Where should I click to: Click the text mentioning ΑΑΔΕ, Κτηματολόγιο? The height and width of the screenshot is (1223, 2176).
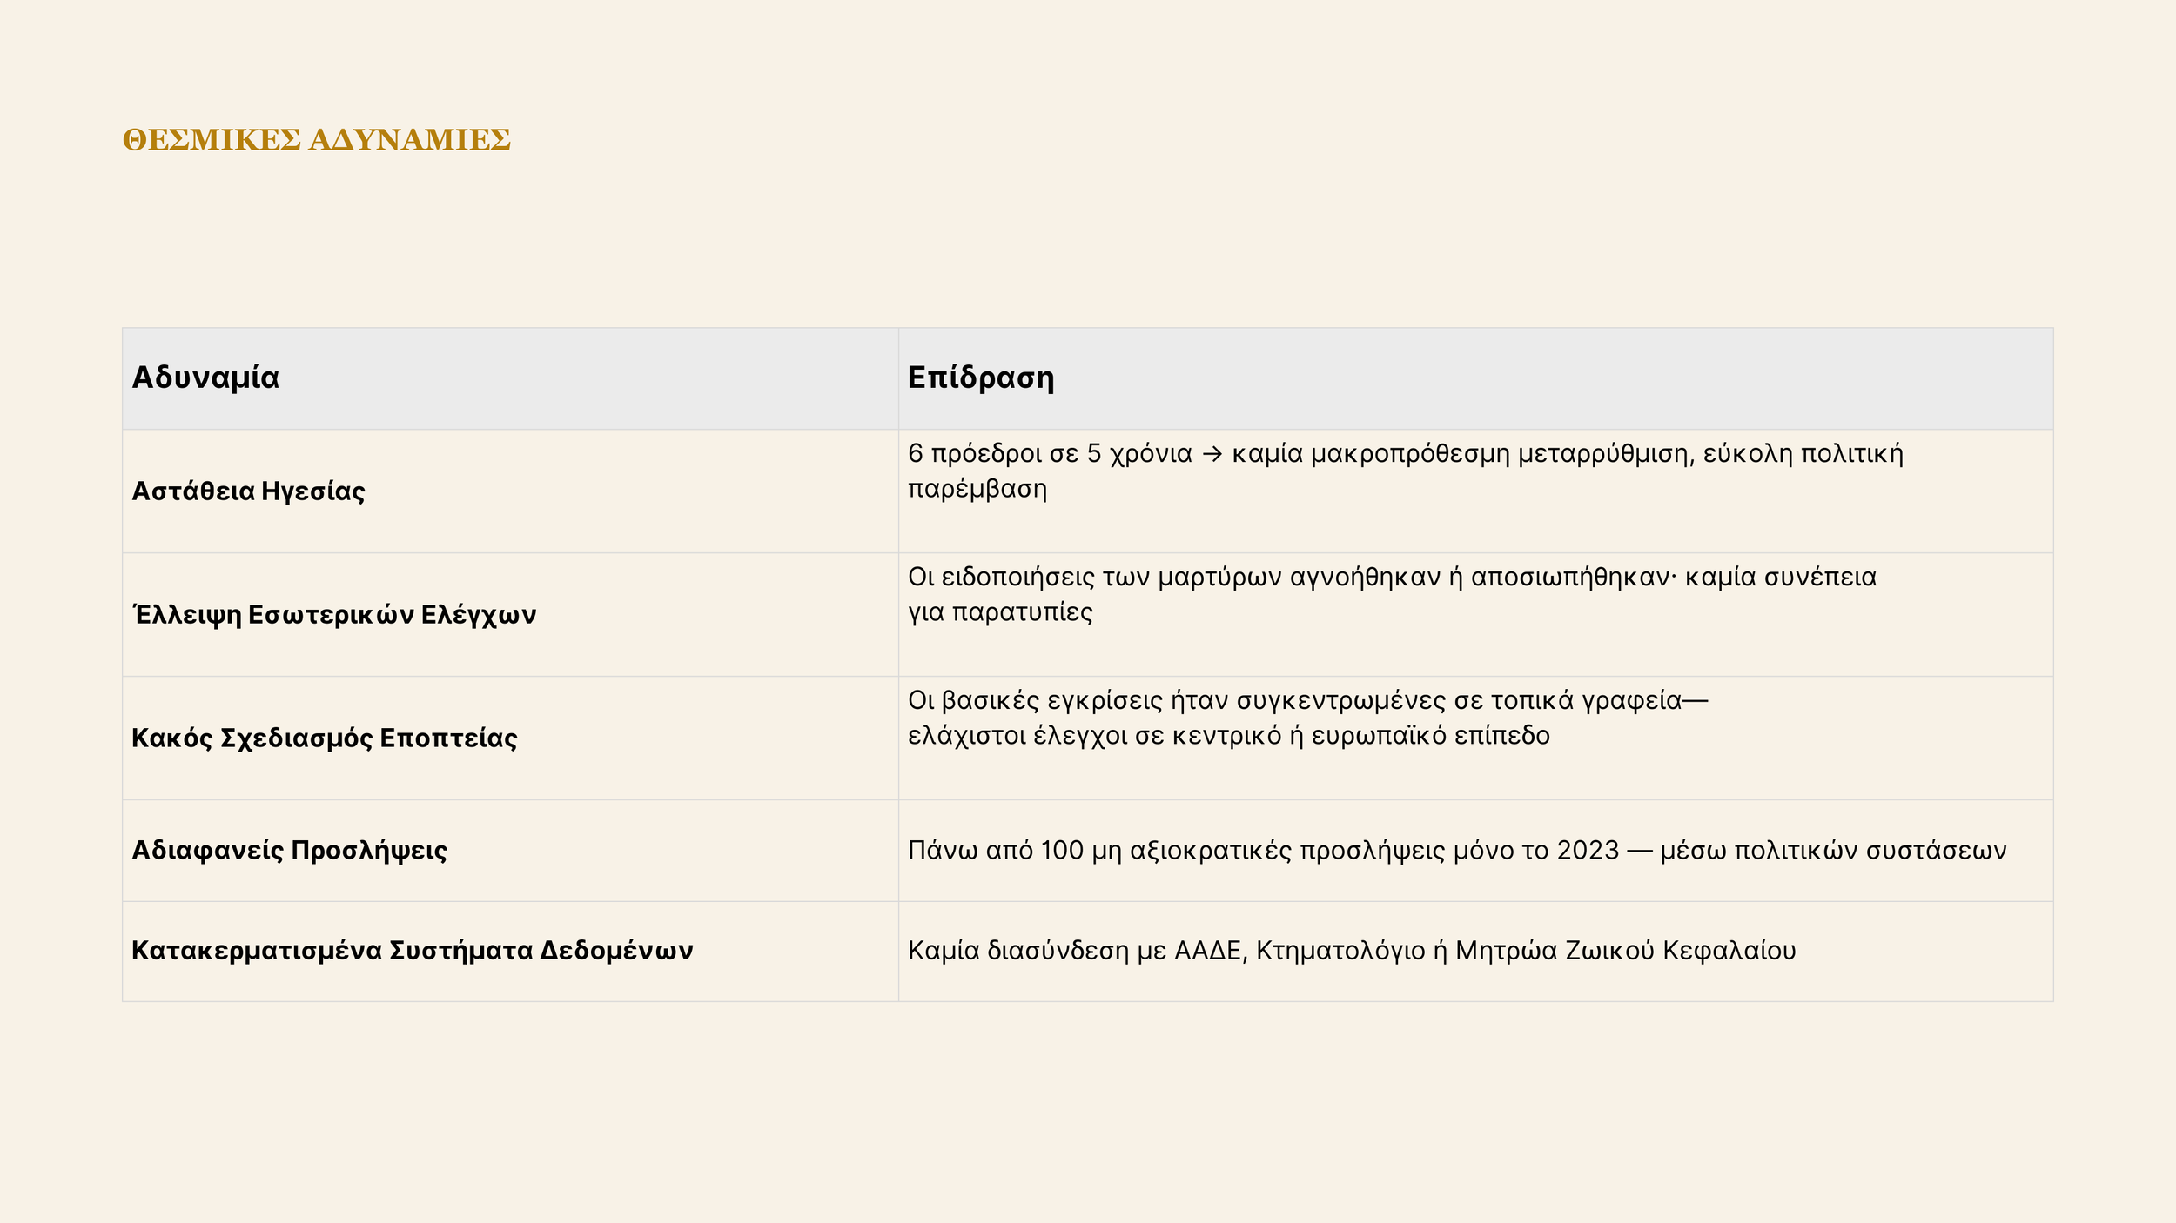click(x=1352, y=951)
